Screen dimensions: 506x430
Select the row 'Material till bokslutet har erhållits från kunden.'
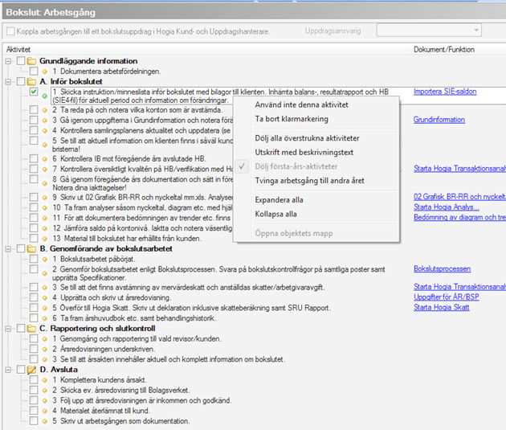point(127,238)
